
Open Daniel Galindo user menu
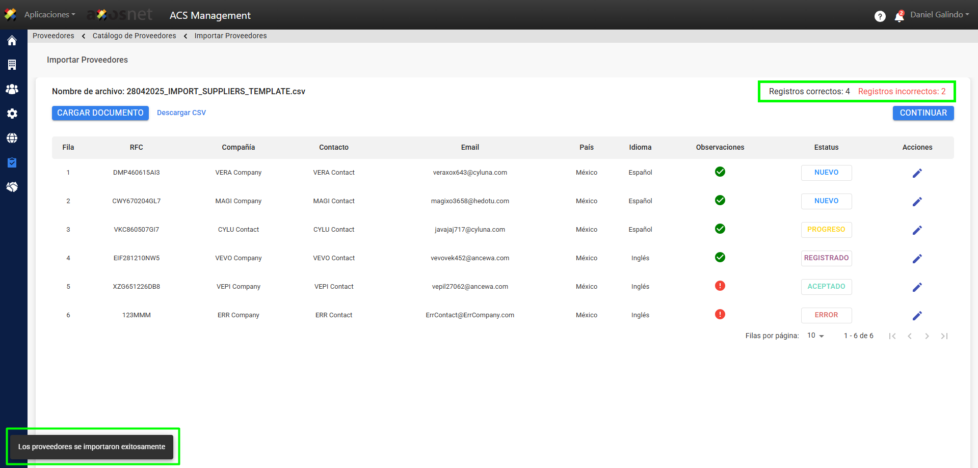[939, 15]
